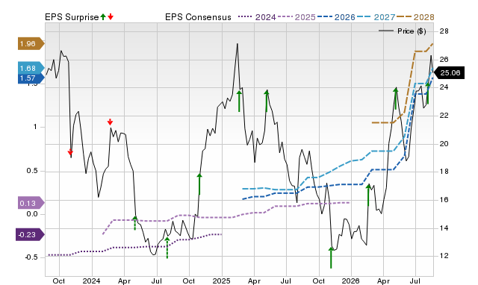The height and width of the screenshot is (285, 478).
Task: Click the red EPS Surprise down arrow in legend
Action: point(111,17)
